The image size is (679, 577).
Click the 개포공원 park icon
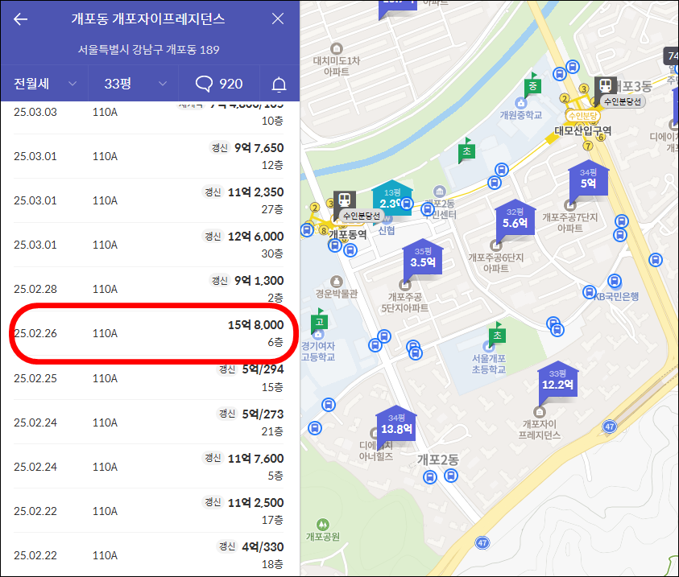coord(323,525)
